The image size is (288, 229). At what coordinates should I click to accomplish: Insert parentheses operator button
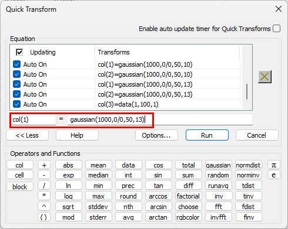click(x=44, y=217)
